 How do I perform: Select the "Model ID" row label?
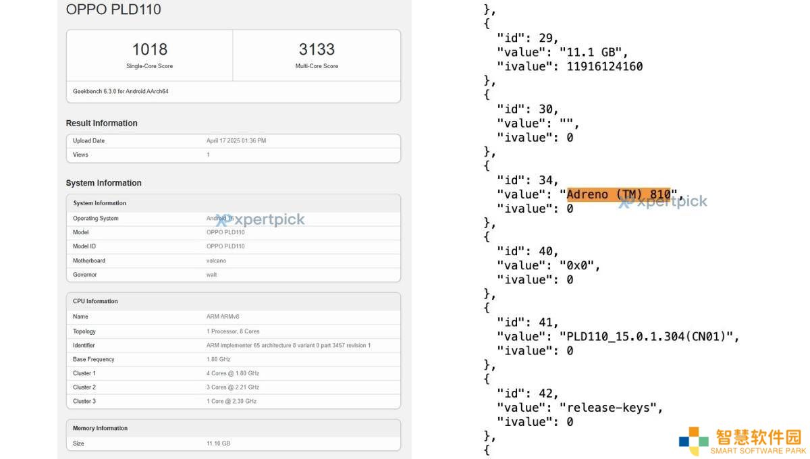click(84, 246)
